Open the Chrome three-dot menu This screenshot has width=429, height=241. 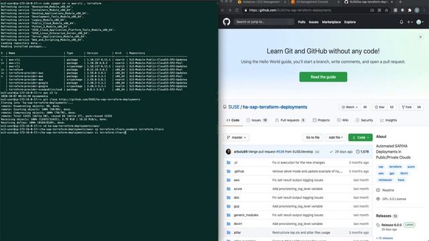tap(424, 11)
